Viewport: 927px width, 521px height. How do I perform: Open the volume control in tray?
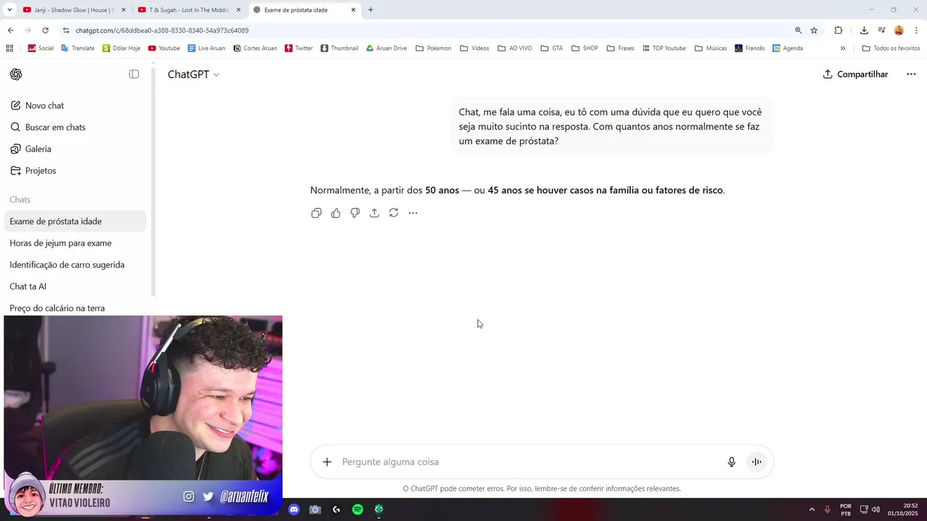pos(876,509)
